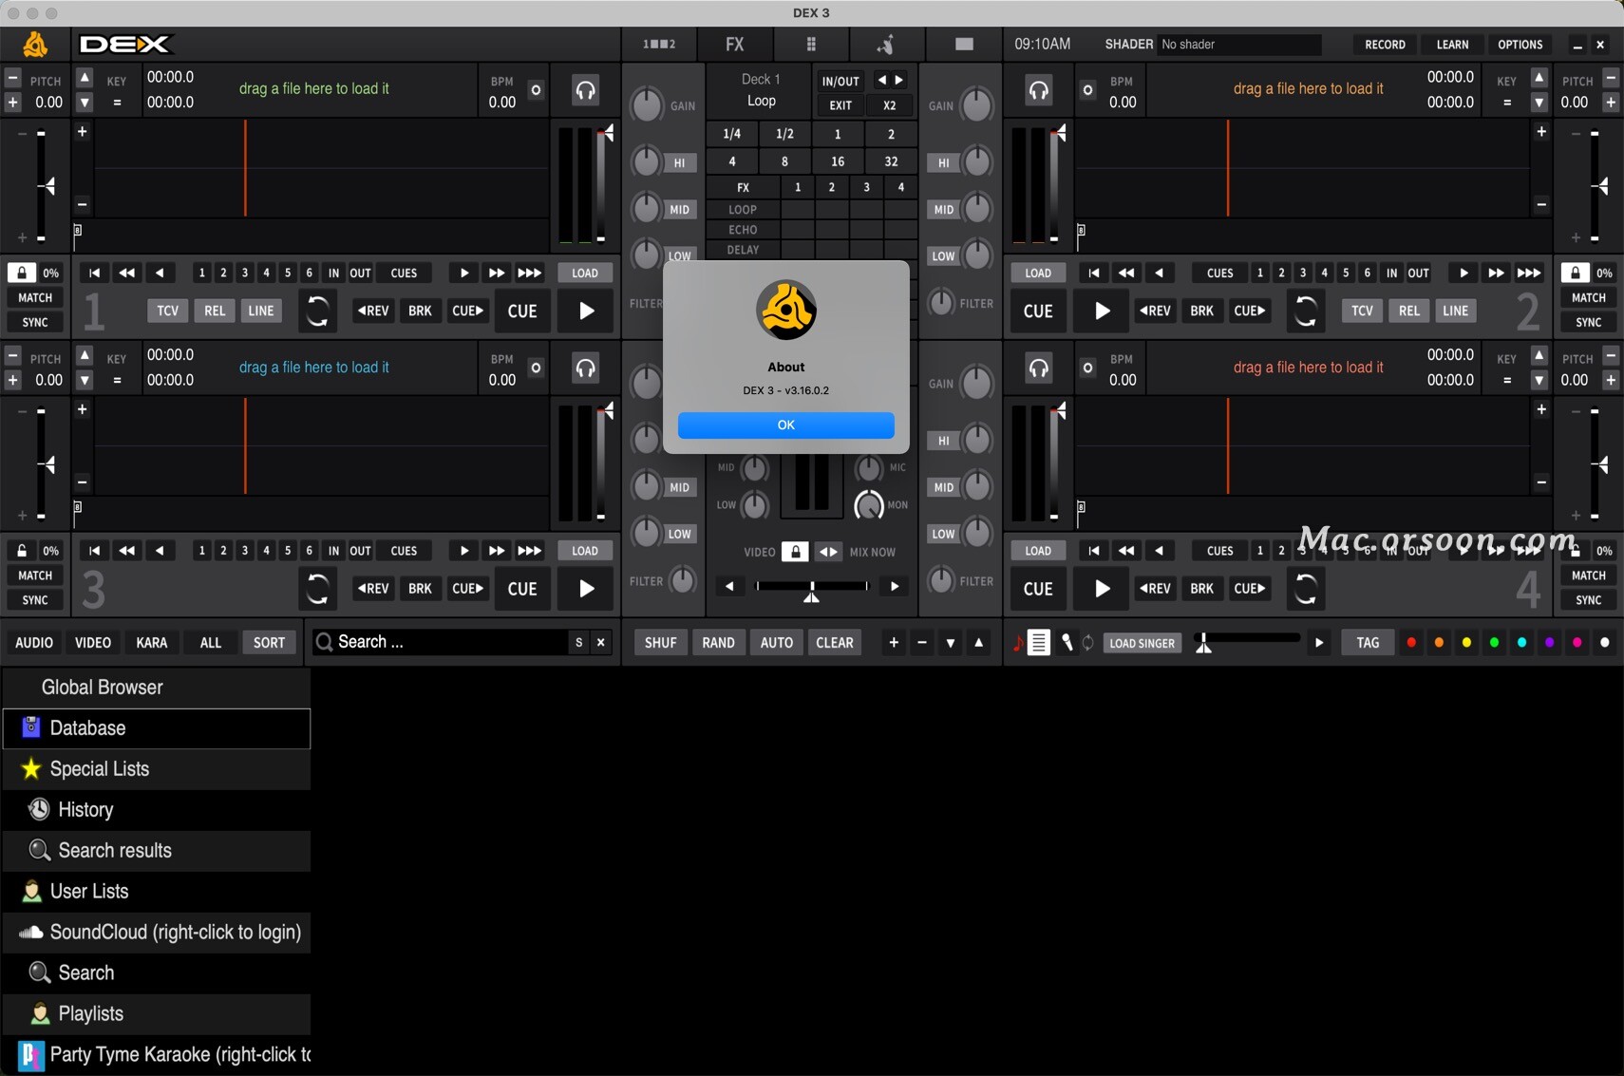Click Deck 1 loop circular arrow icon
This screenshot has height=1076, width=1624.
tap(317, 311)
